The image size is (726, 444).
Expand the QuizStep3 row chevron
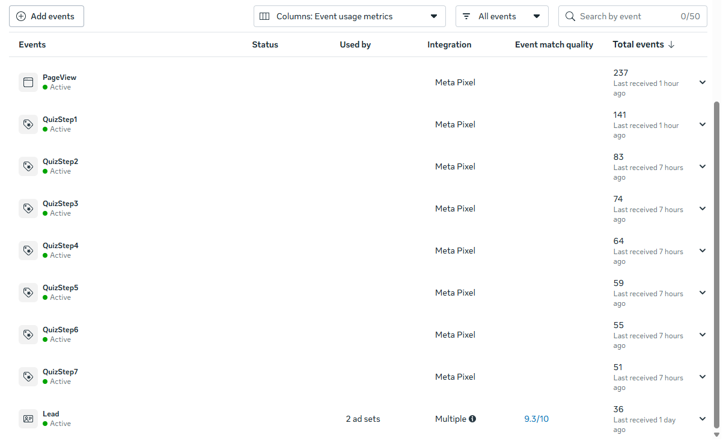pos(703,208)
